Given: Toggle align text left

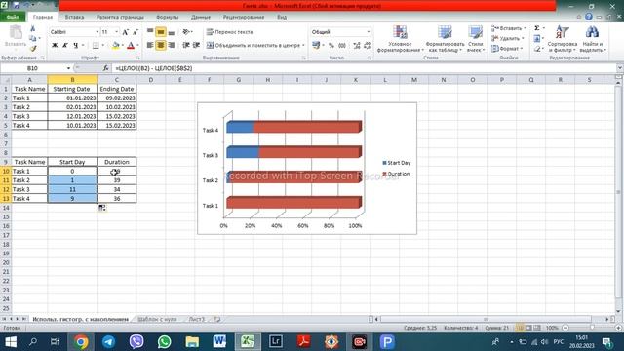Looking at the screenshot, I should click(150, 46).
